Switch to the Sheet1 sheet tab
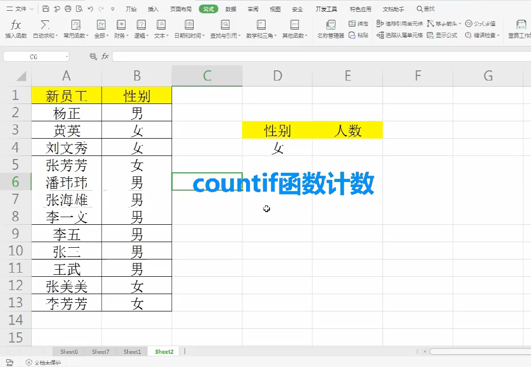The width and height of the screenshot is (531, 367). pyautogui.click(x=132, y=352)
